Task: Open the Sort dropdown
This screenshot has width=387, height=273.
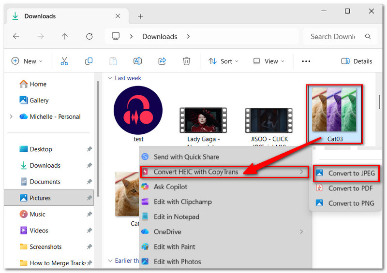Action: point(223,61)
